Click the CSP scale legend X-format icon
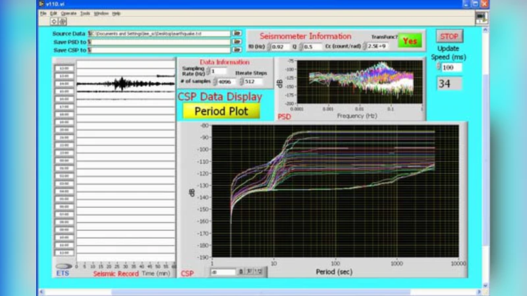This screenshot has height=296, width=527. (x=250, y=271)
